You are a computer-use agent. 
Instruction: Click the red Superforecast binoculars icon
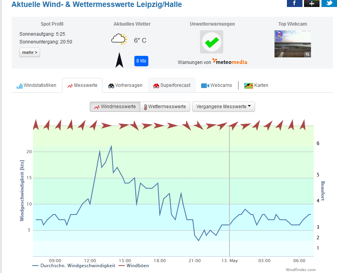pos(156,86)
